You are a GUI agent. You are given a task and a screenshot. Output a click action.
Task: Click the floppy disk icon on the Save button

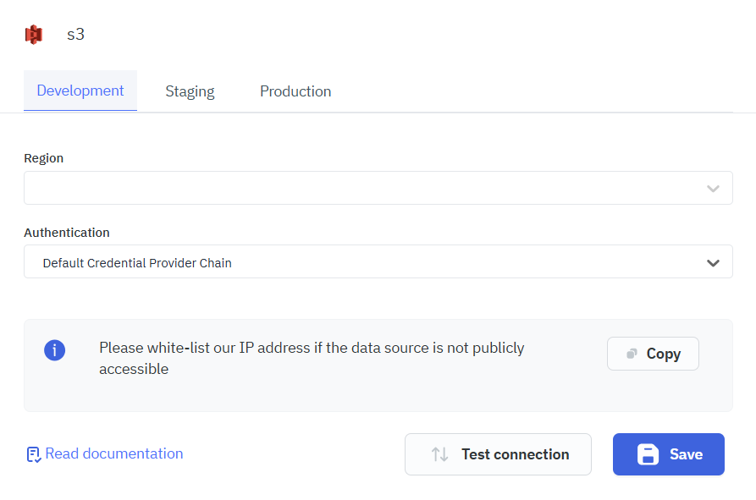tap(648, 453)
